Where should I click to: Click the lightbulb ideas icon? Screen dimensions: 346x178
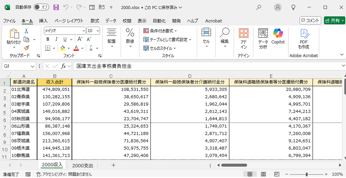[293, 7]
